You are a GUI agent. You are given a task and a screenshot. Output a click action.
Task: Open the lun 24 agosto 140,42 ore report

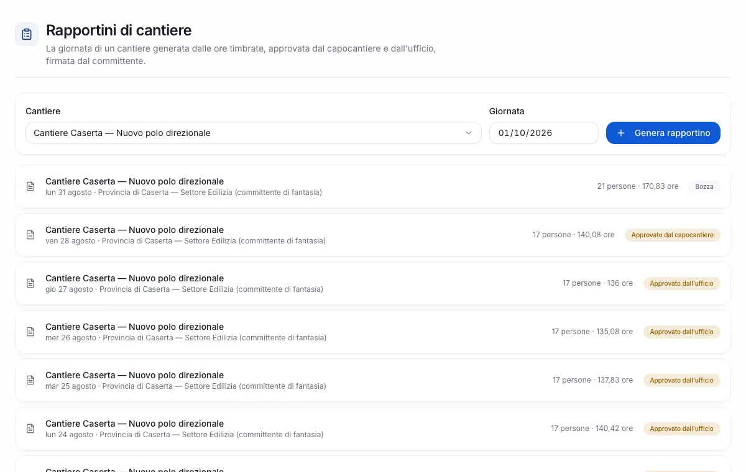[373, 429]
